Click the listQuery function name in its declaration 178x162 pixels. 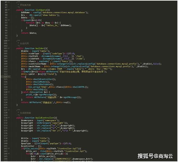pos(41,10)
